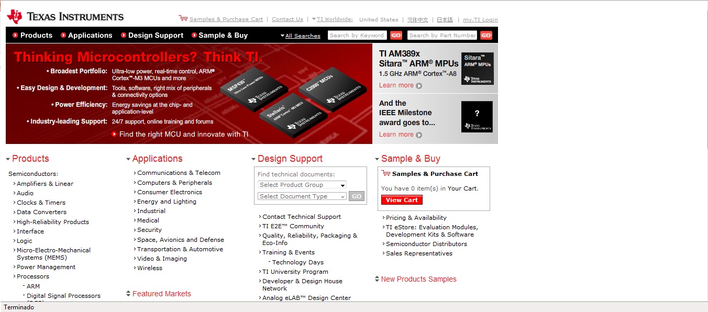The width and height of the screenshot is (708, 312).
Task: Switch to Chinese language link
Action: pos(418,19)
